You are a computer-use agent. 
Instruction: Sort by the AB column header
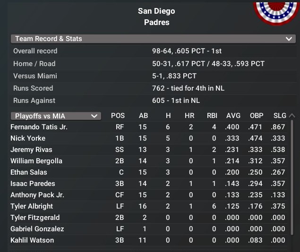click(x=143, y=116)
